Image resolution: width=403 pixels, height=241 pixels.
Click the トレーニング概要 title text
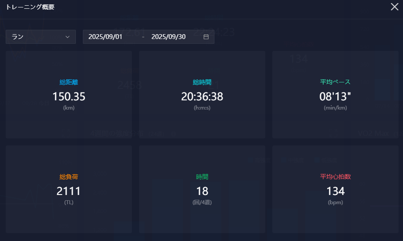tap(30, 7)
